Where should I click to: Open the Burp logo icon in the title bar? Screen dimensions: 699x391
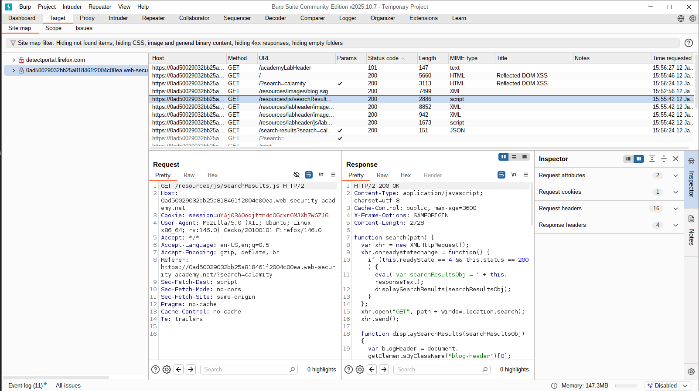(x=8, y=7)
